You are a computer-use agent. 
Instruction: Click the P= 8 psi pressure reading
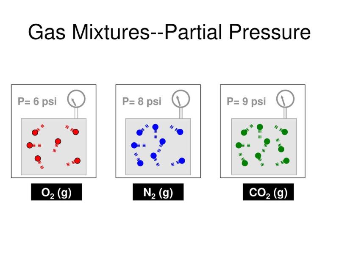[x=142, y=102]
